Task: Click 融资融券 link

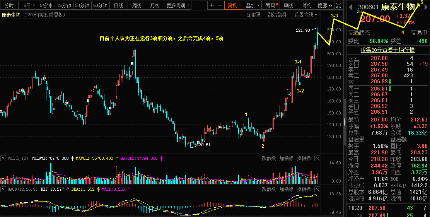Action: pos(277,15)
